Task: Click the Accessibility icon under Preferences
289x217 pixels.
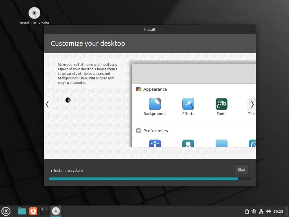Action: coord(155,143)
